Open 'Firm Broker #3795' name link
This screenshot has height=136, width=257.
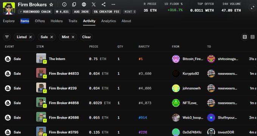pyautogui.click(x=63, y=132)
